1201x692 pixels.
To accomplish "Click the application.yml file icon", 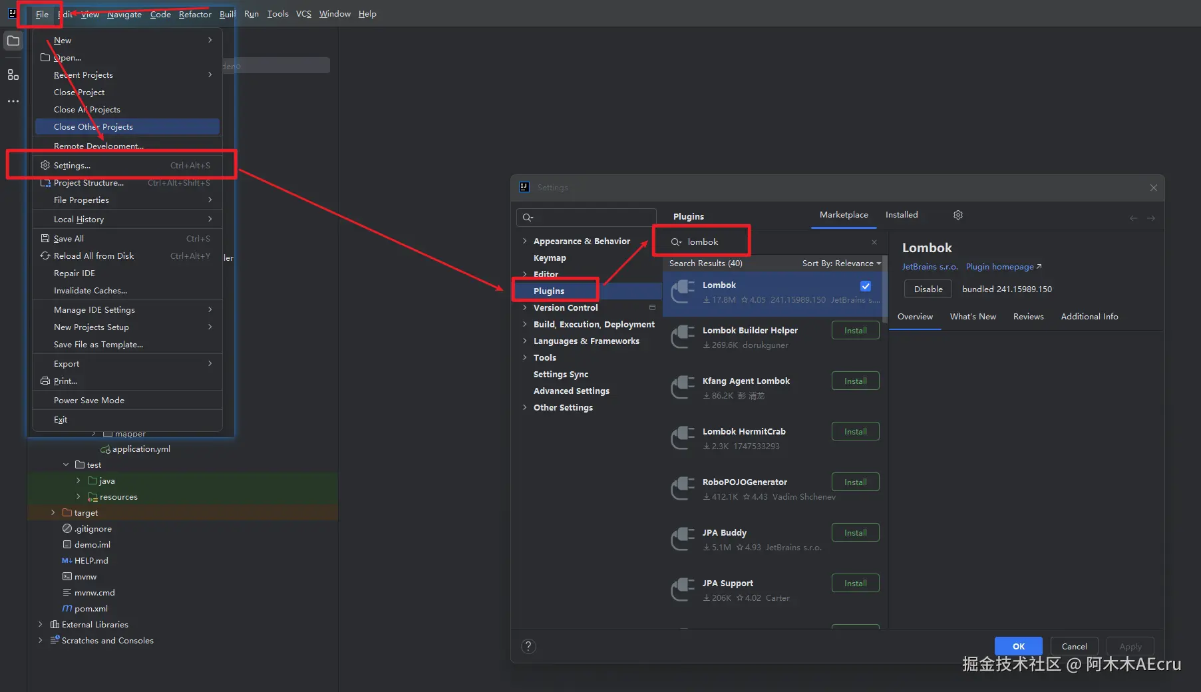I will tap(105, 449).
